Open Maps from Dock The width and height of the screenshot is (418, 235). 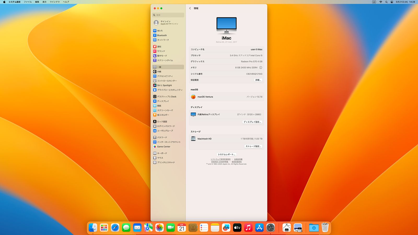click(x=148, y=228)
